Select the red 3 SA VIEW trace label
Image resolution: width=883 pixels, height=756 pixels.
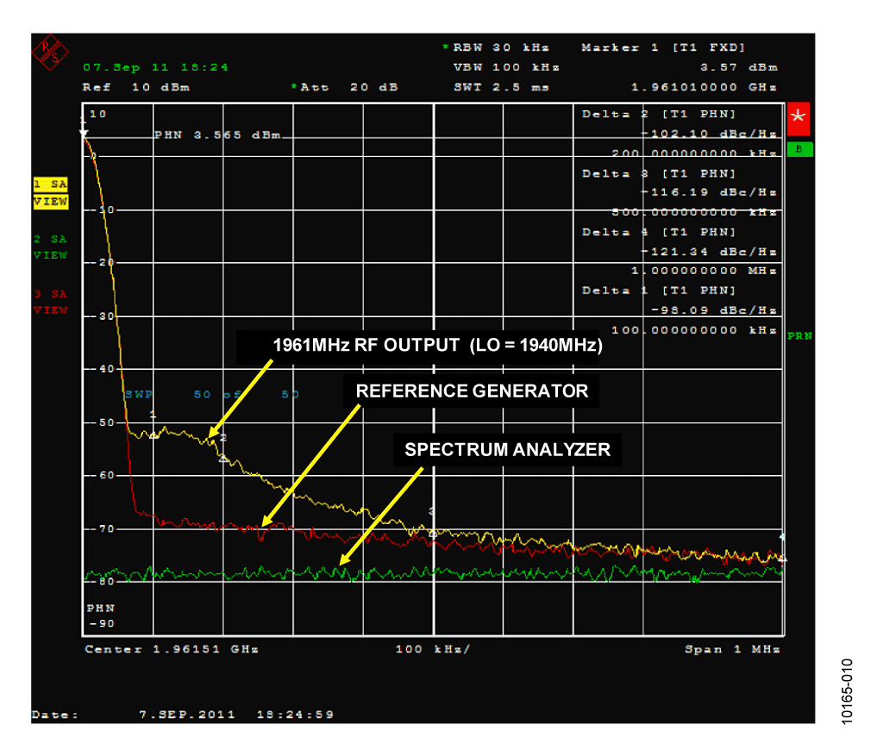click(x=50, y=302)
